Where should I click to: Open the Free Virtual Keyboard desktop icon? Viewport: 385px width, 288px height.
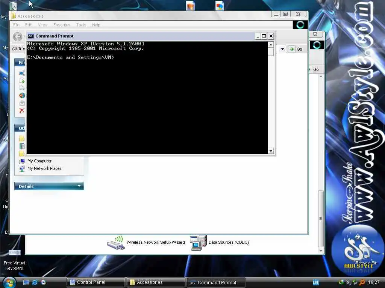coord(15,259)
